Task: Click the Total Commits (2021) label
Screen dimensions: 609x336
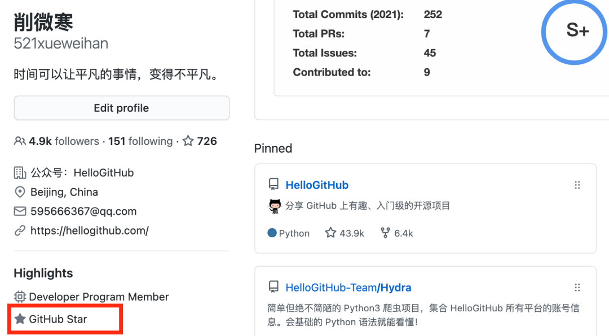Action: 348,14
